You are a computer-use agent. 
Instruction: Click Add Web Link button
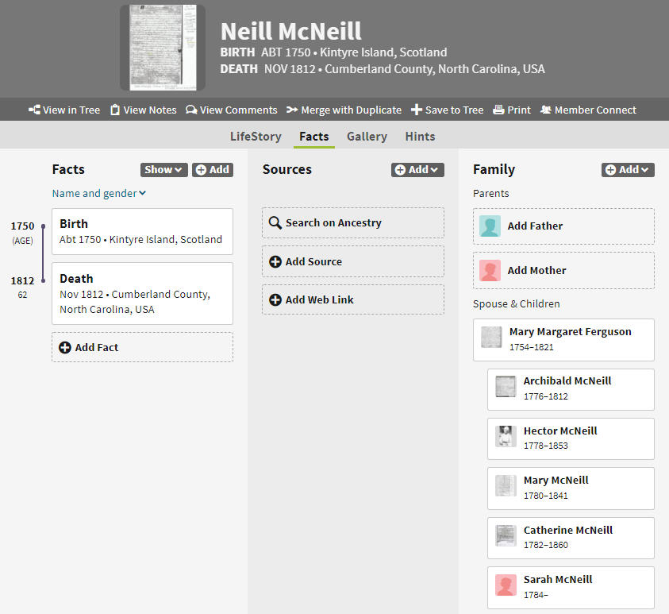coord(352,300)
